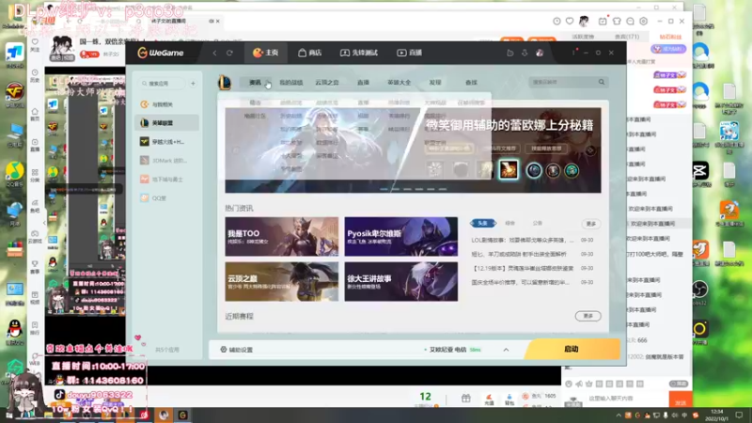Screen dimensions: 752x423
Task: Select the highlighted skill icon in banner
Action: point(509,170)
